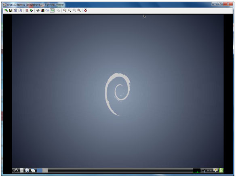Send Ctrl+Esc with the Windows-flag icon
The image size is (236, 177).
pos(42,11)
